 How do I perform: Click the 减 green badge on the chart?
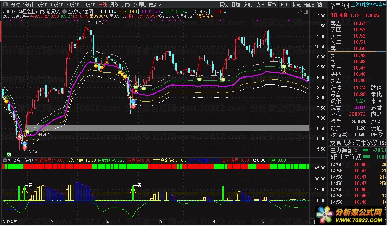pos(9,155)
